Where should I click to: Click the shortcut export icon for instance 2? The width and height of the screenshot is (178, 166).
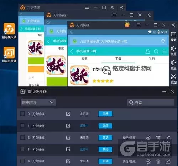pyautogui.click(x=168, y=138)
